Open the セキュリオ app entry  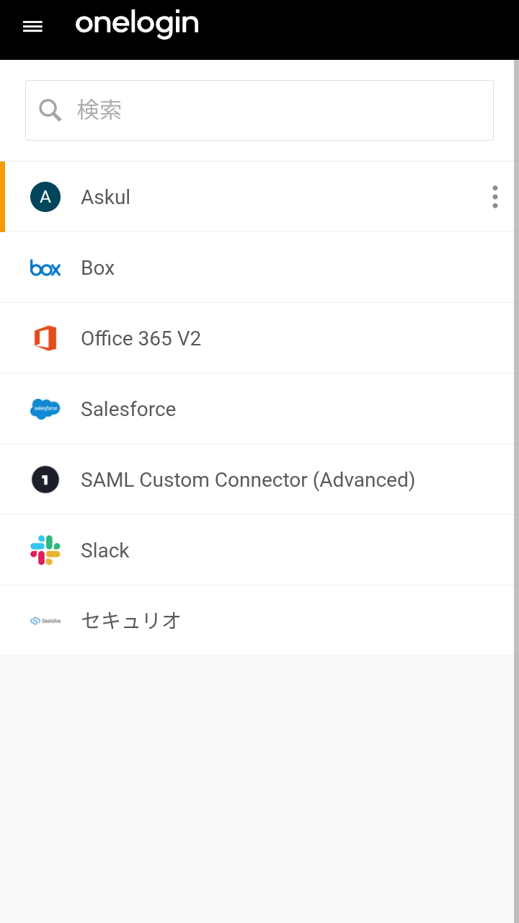pos(257,621)
